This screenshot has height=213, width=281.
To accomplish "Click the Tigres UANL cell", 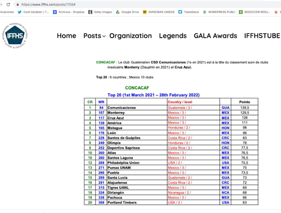I will pyautogui.click(x=137, y=188).
